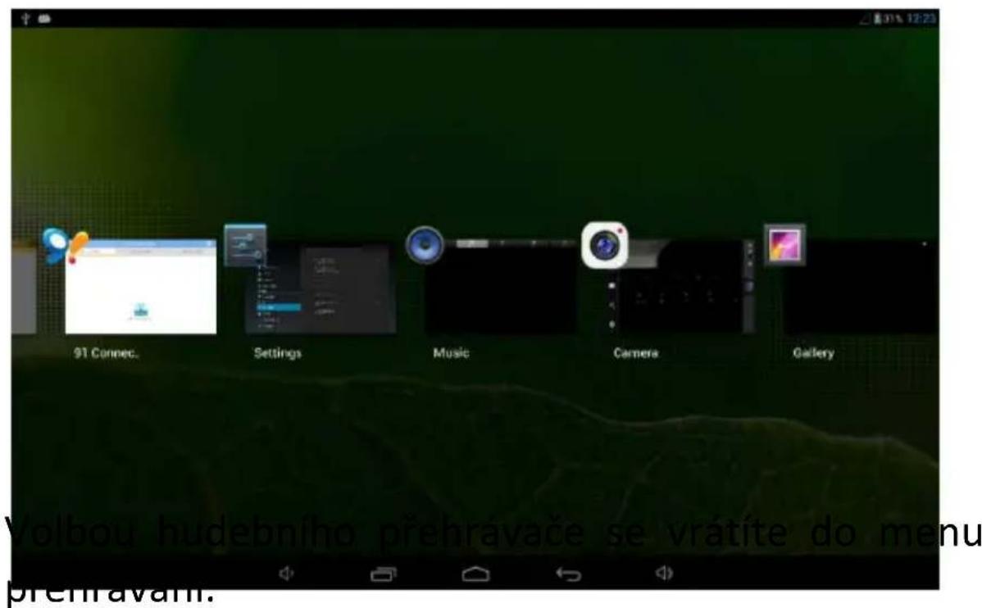Image resolution: width=982 pixels, height=608 pixels.
Task: Open the 91 Connect window thumbnail
Action: pyautogui.click(x=141, y=287)
